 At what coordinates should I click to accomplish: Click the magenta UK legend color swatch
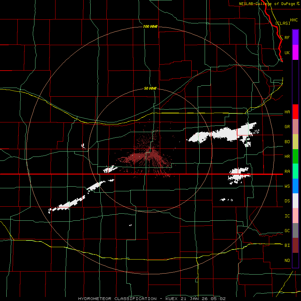(295, 53)
